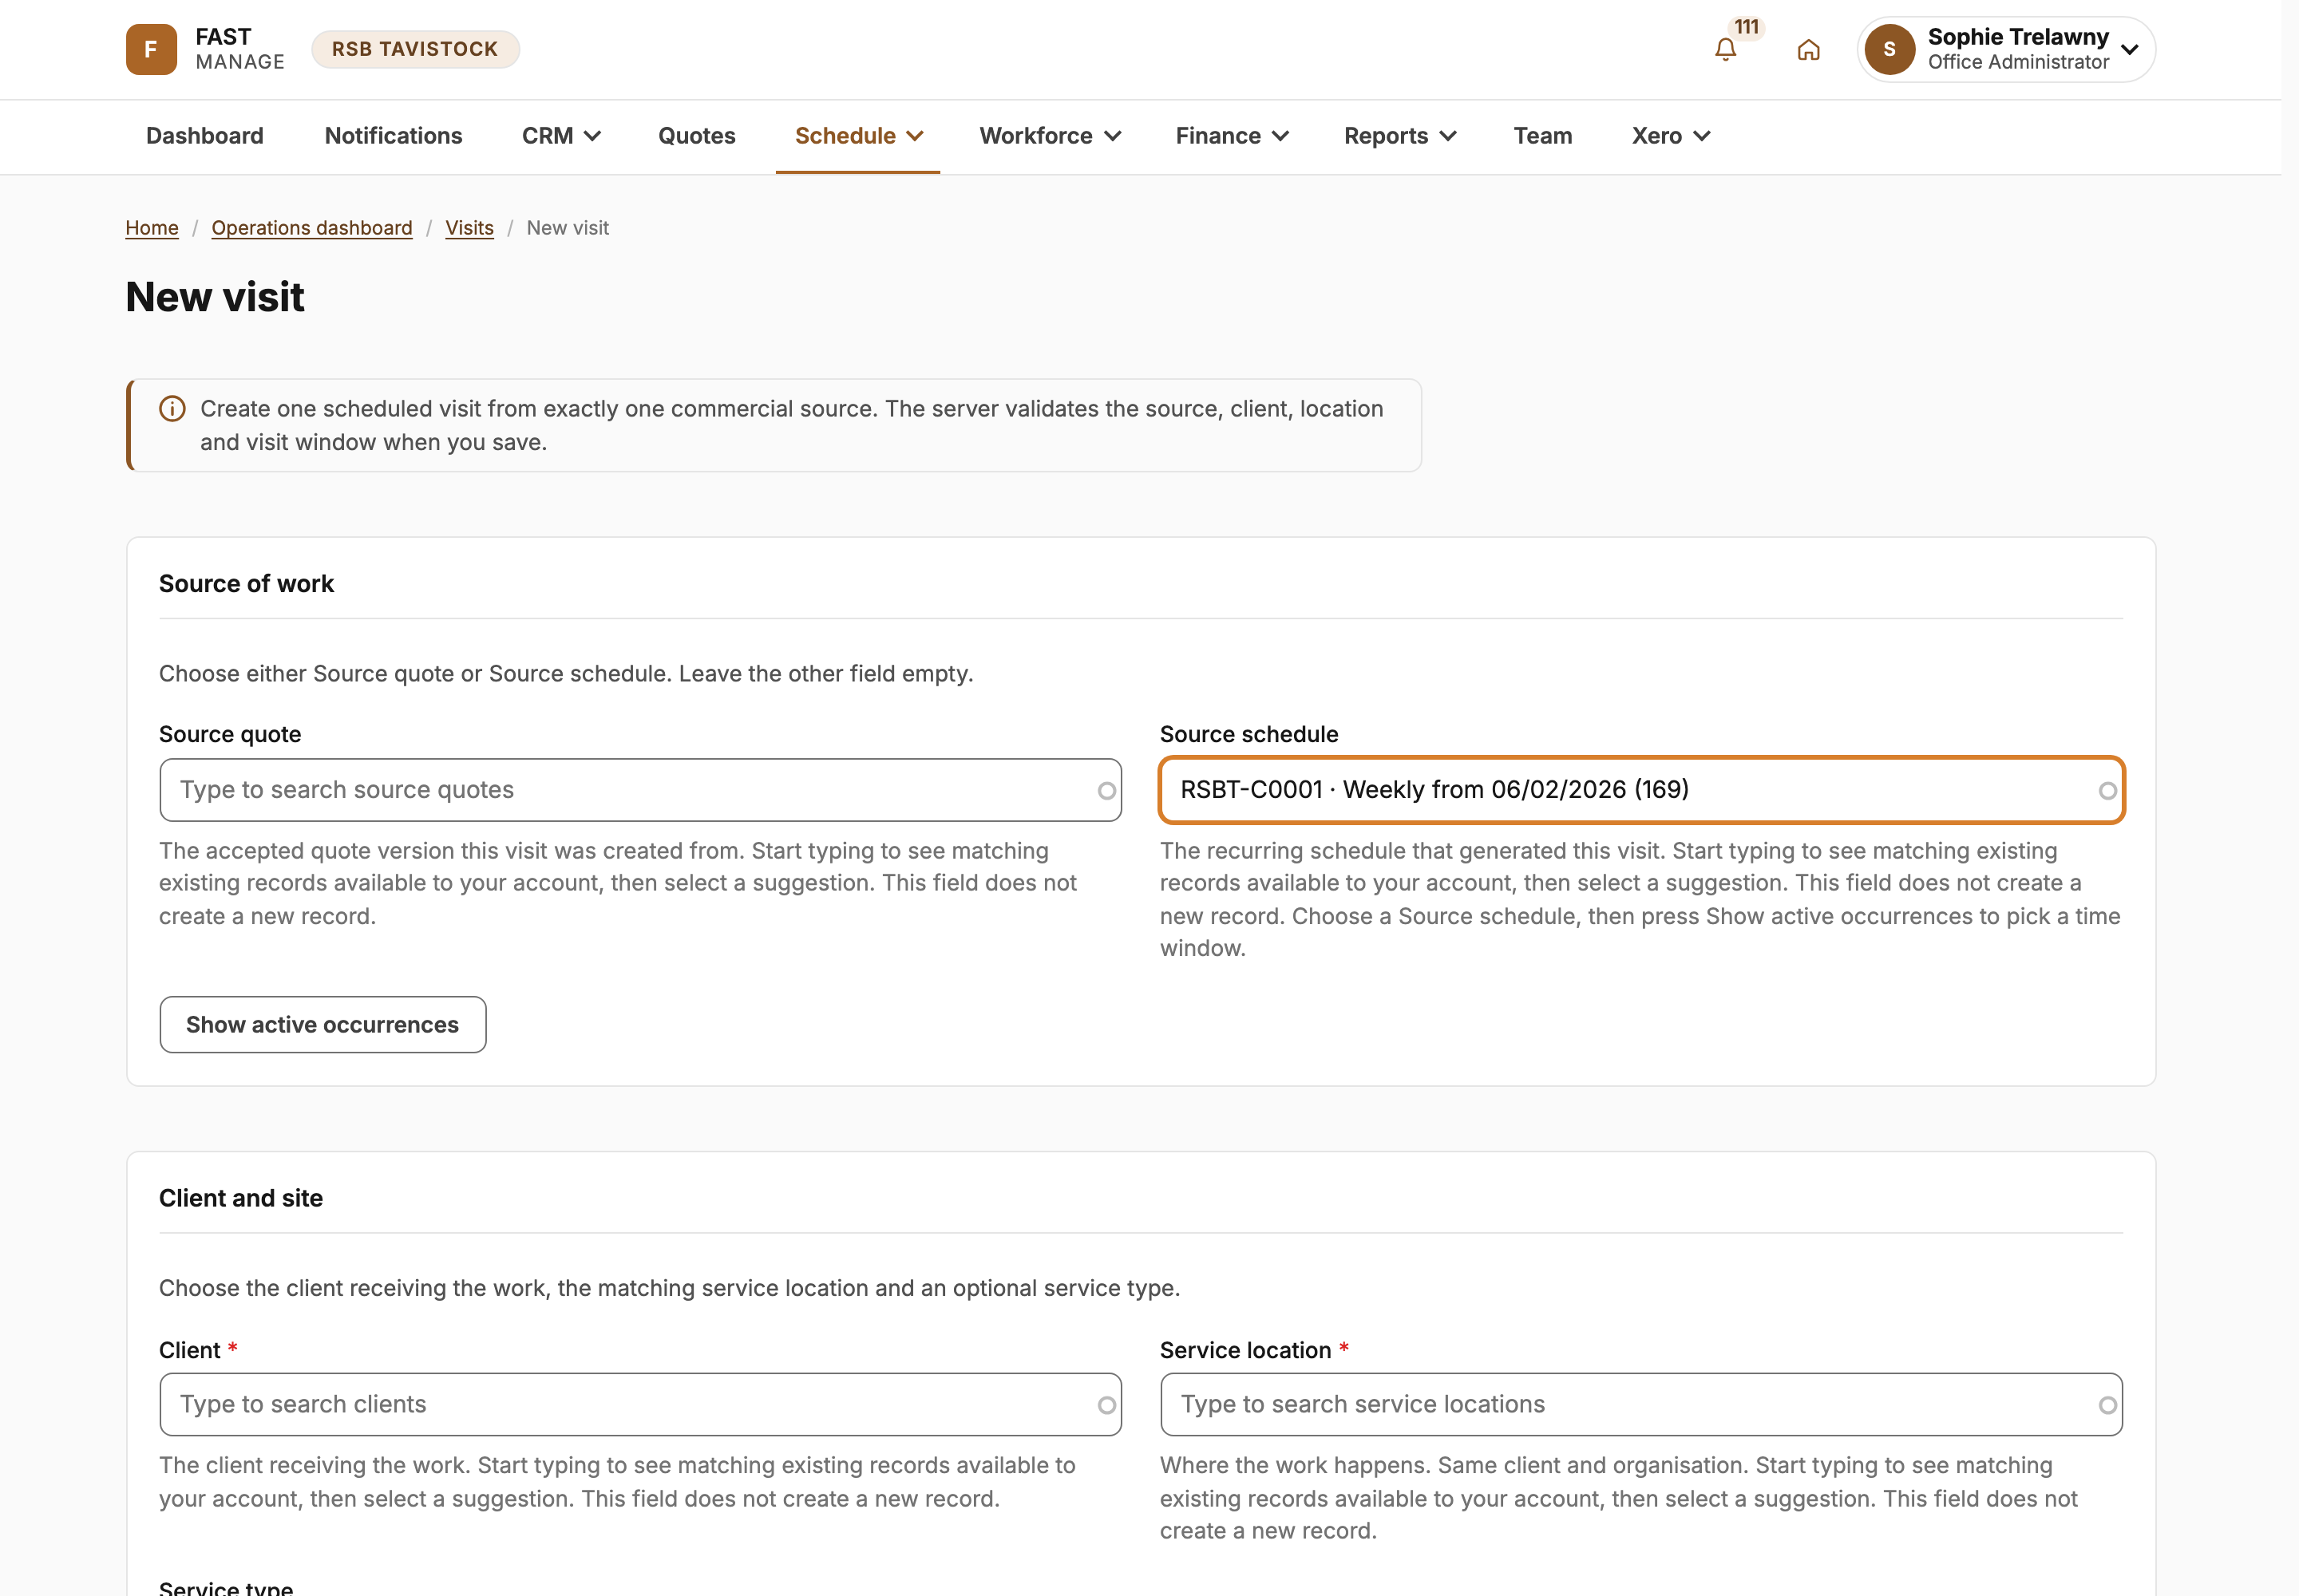Open the Notifications nav item
The width and height of the screenshot is (2299, 1596).
(x=394, y=136)
